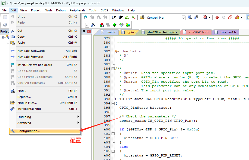Image resolution: width=249 pixels, height=160 pixels.
Task: Click the clear all bookmarks toolbar icon
Action: click(105, 17)
